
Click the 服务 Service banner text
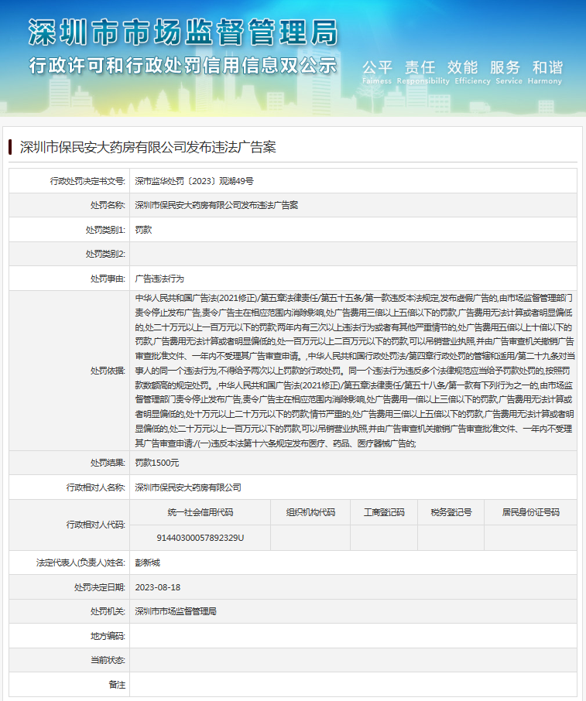509,73
